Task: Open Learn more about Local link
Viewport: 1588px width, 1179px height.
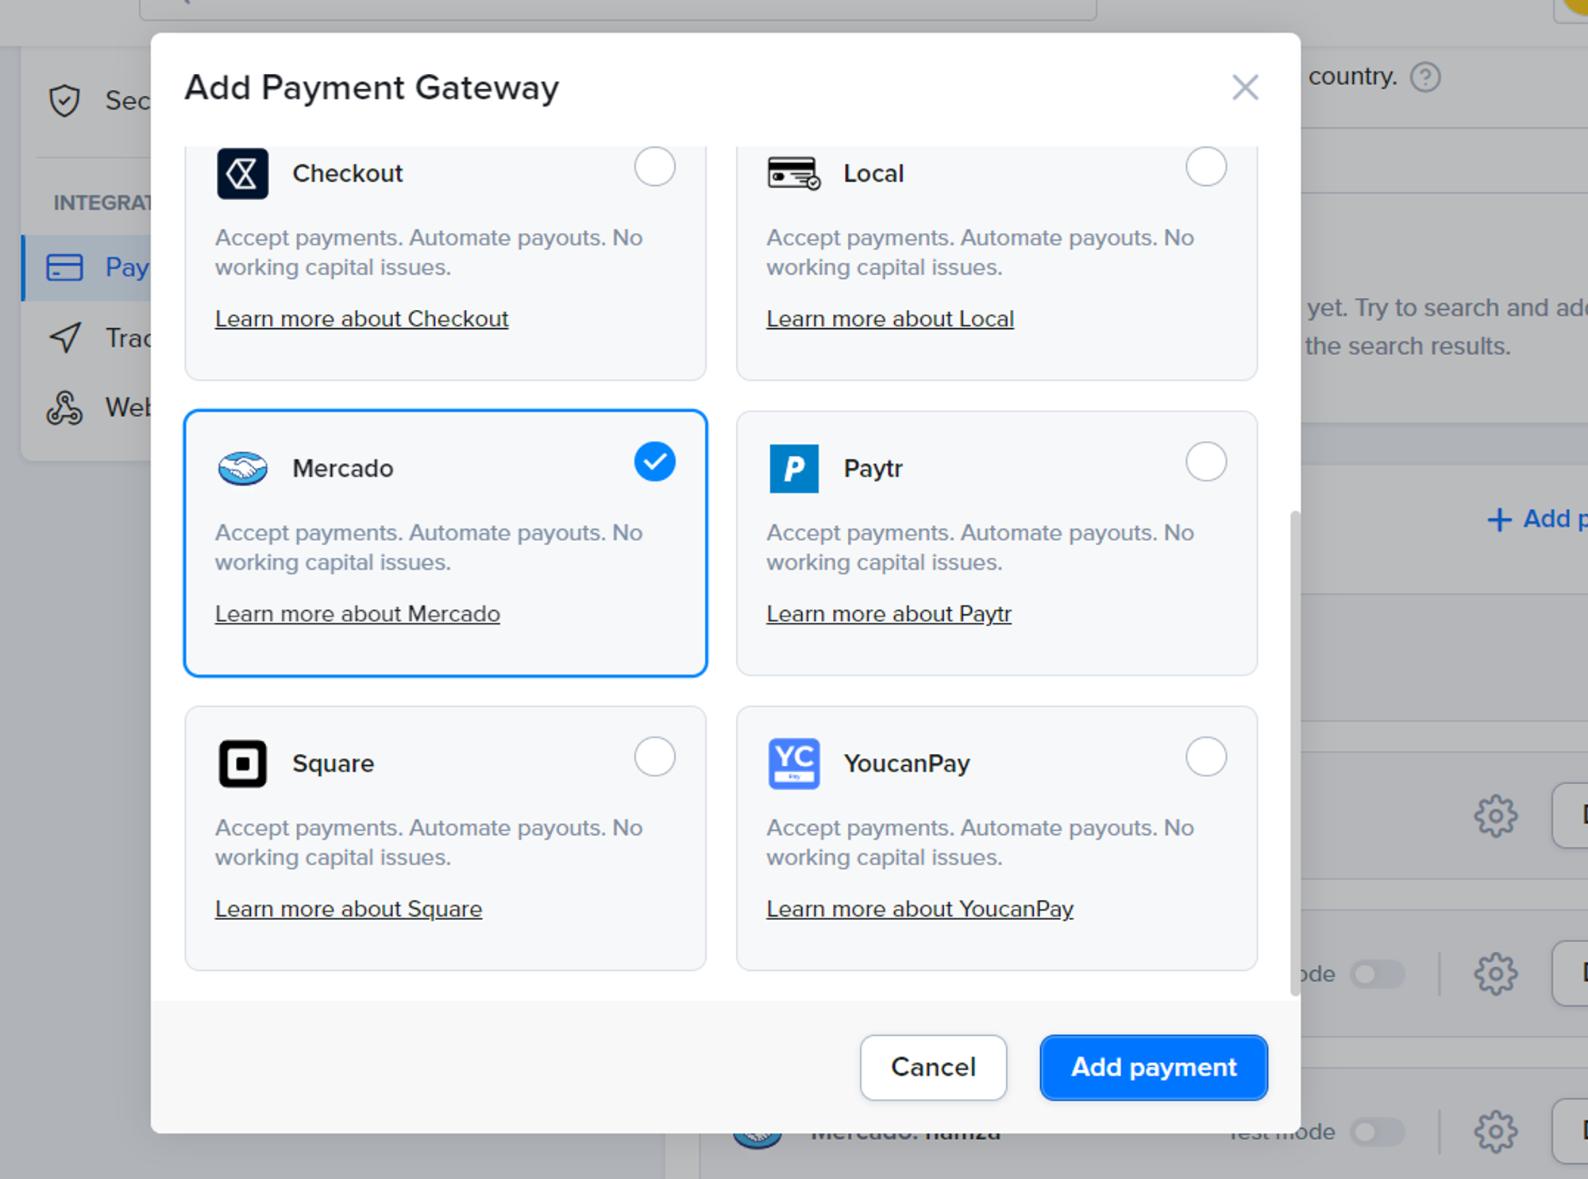Action: [889, 319]
